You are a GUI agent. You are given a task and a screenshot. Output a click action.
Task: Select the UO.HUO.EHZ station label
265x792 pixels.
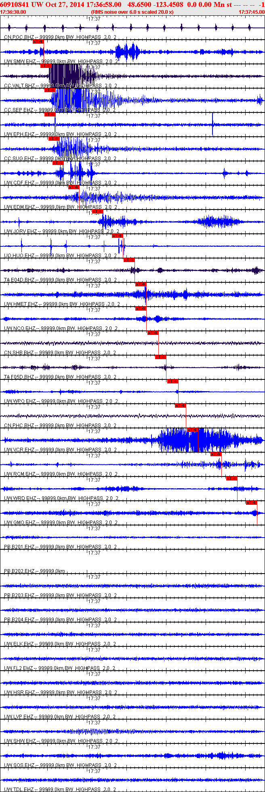[x=19, y=256]
